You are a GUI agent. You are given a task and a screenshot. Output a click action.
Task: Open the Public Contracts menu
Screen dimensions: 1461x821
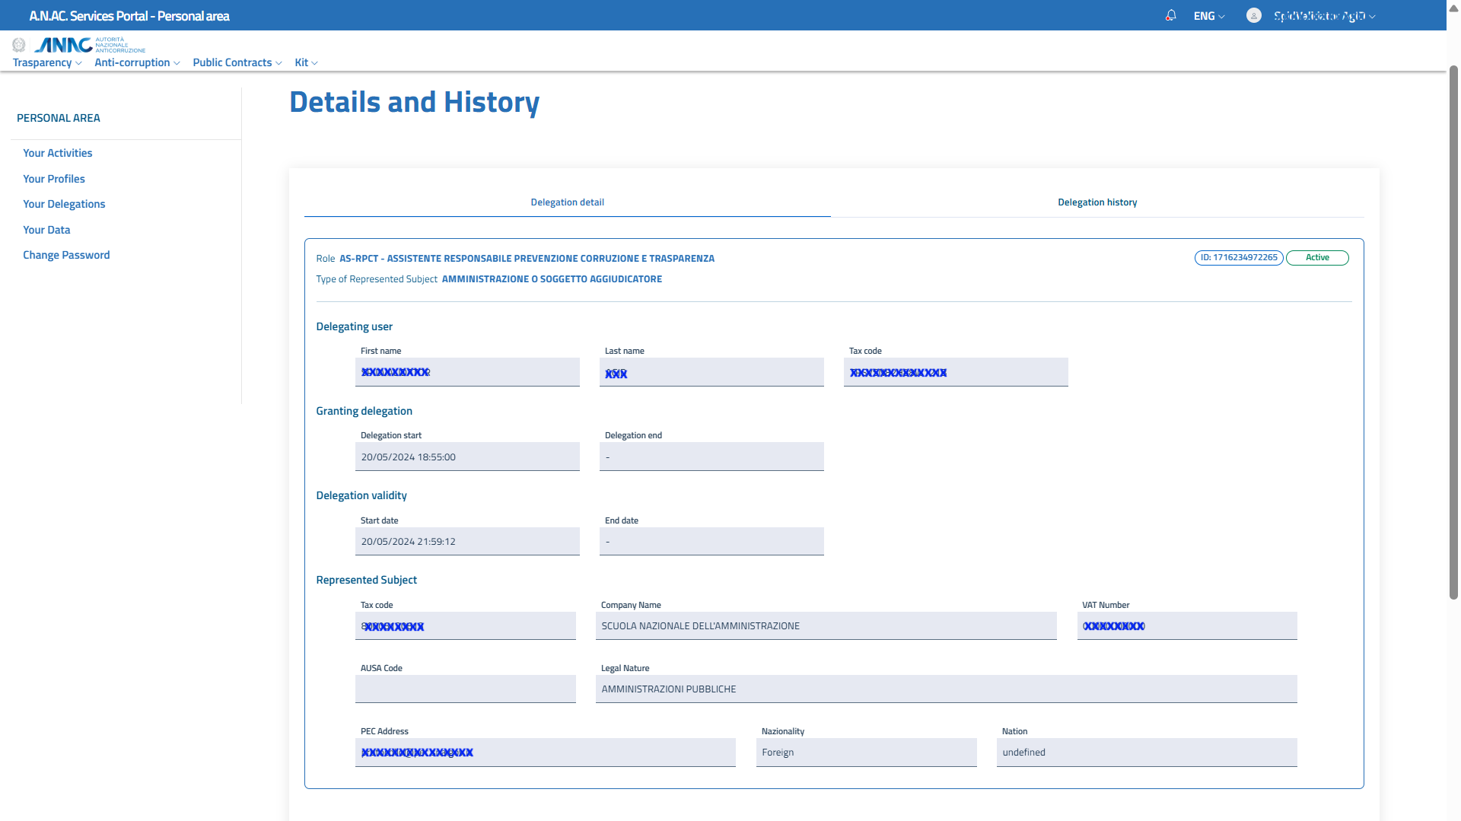pyautogui.click(x=237, y=62)
